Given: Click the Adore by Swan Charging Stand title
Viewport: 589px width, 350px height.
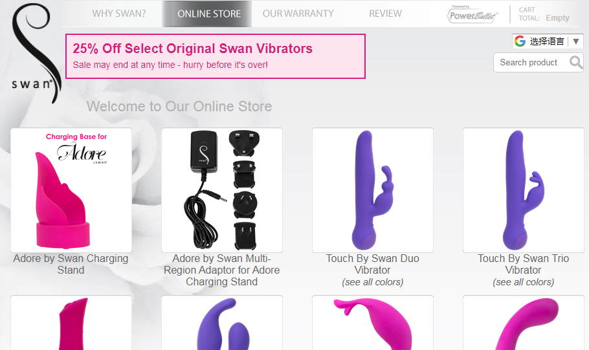Looking at the screenshot, I should click(x=71, y=264).
